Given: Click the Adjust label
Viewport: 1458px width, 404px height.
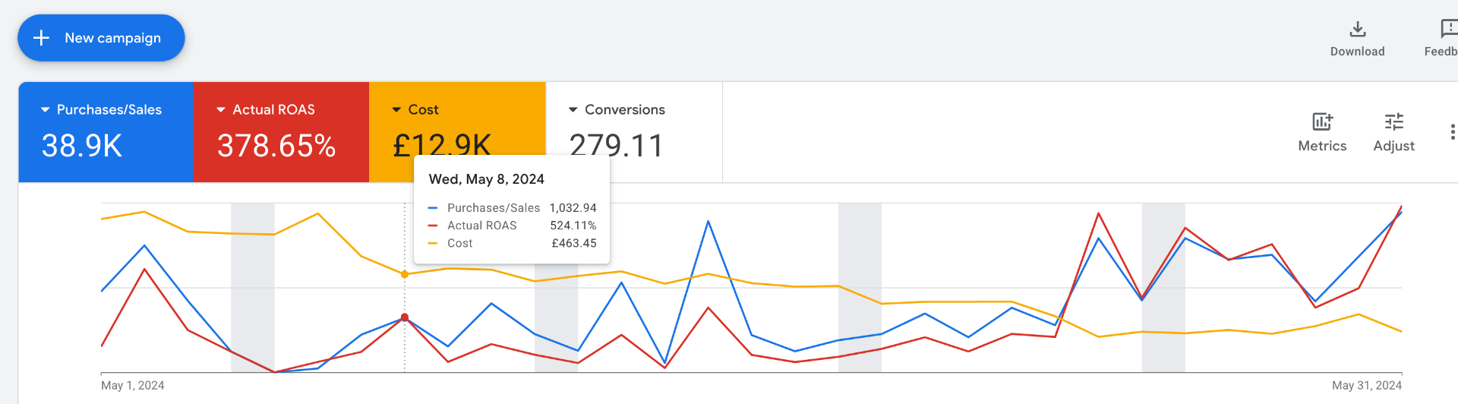Looking at the screenshot, I should [1393, 146].
